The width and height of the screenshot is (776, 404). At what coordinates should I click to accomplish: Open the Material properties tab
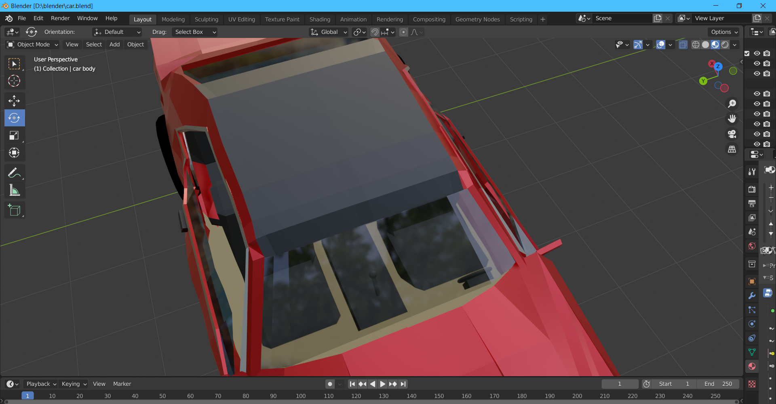[x=752, y=366]
